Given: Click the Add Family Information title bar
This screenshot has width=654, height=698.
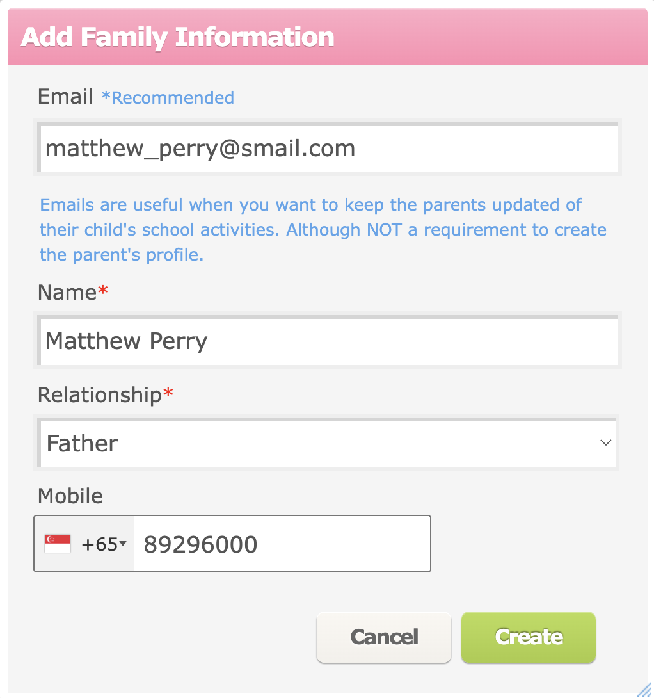Looking at the screenshot, I should pos(327,37).
